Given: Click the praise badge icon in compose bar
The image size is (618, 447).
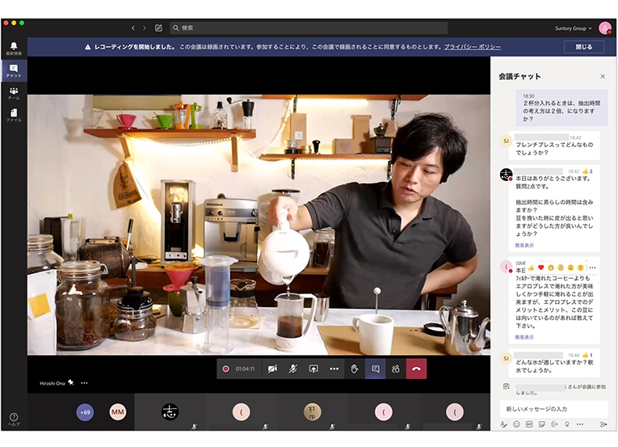Looking at the screenshot, I should pyautogui.click(x=567, y=424).
